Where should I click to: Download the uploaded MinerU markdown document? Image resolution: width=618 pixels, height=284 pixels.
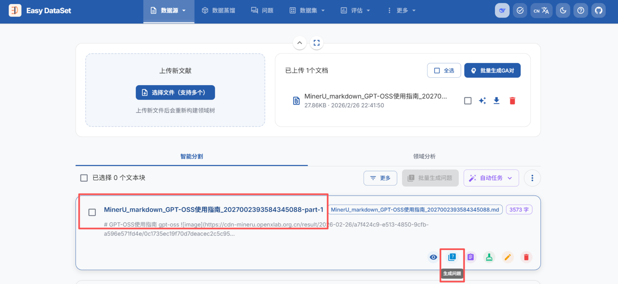point(497,101)
